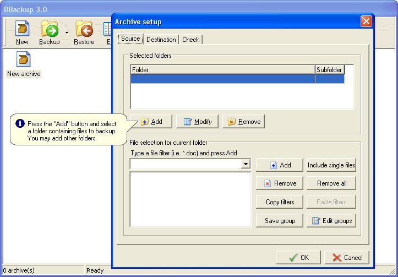Viewport: 398px width, 277px height.
Task: Click the Restore toolbar icon
Action: click(x=84, y=32)
